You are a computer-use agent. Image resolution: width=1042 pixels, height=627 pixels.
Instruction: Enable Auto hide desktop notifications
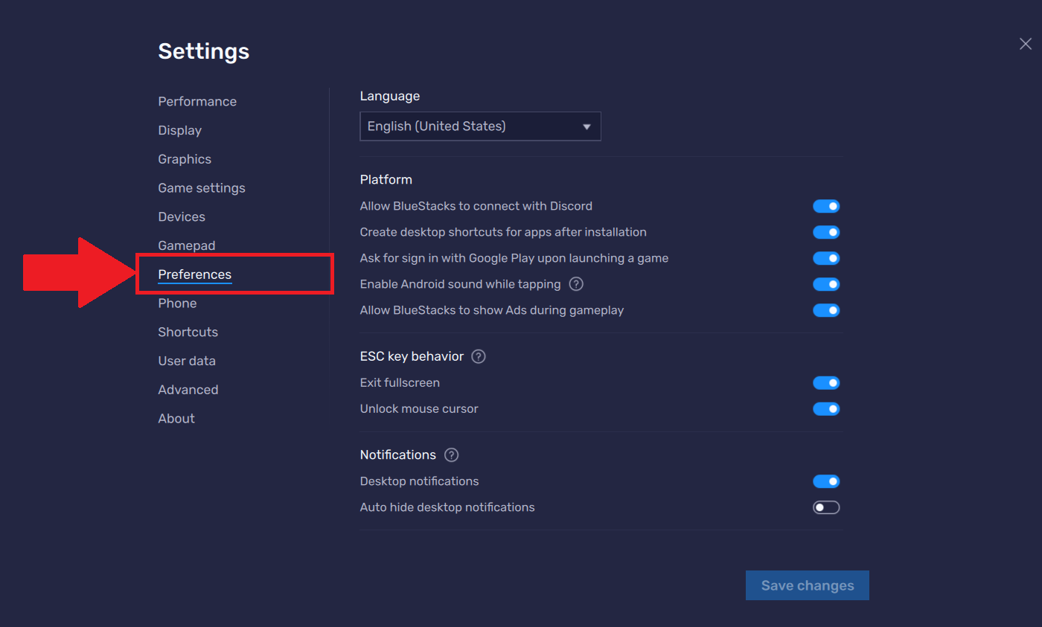pyautogui.click(x=826, y=507)
